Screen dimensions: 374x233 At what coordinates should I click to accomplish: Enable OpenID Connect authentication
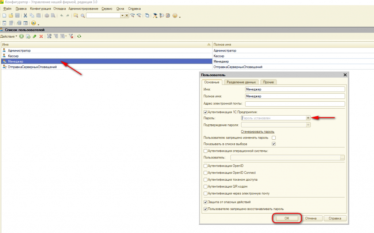point(205,173)
